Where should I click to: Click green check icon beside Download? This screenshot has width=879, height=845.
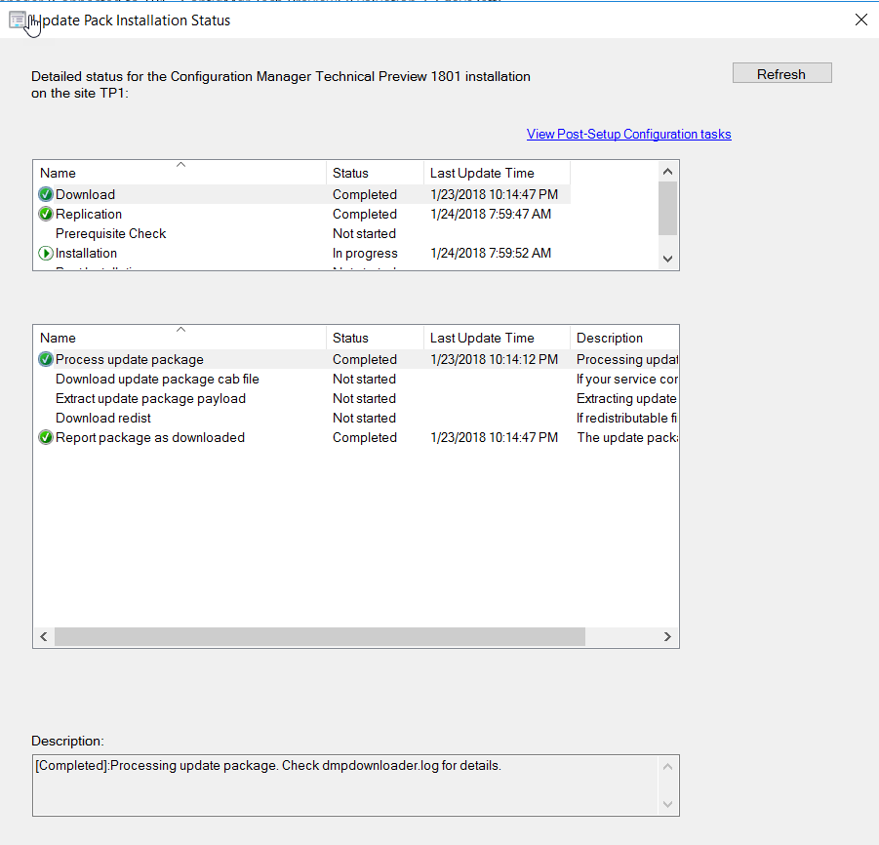tap(46, 194)
